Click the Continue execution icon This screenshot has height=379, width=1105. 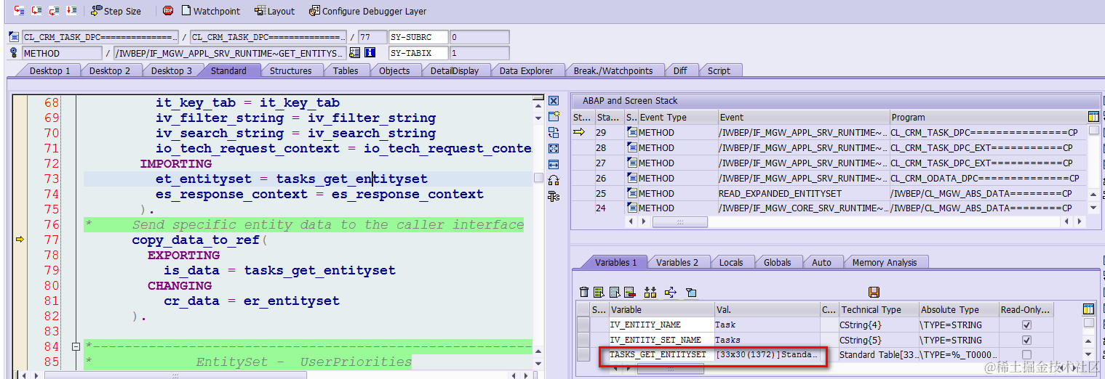71,11
